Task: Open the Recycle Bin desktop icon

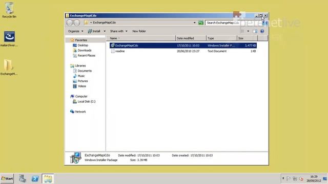Action: pos(9,10)
